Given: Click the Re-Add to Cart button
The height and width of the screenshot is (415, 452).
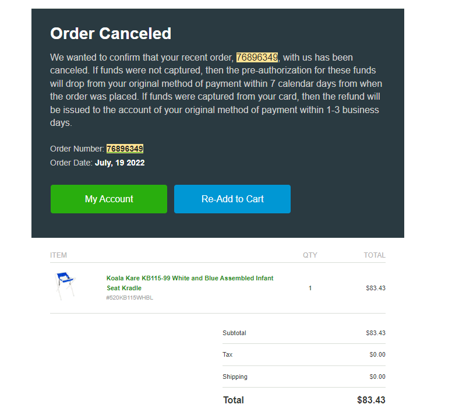Looking at the screenshot, I should [x=232, y=199].
